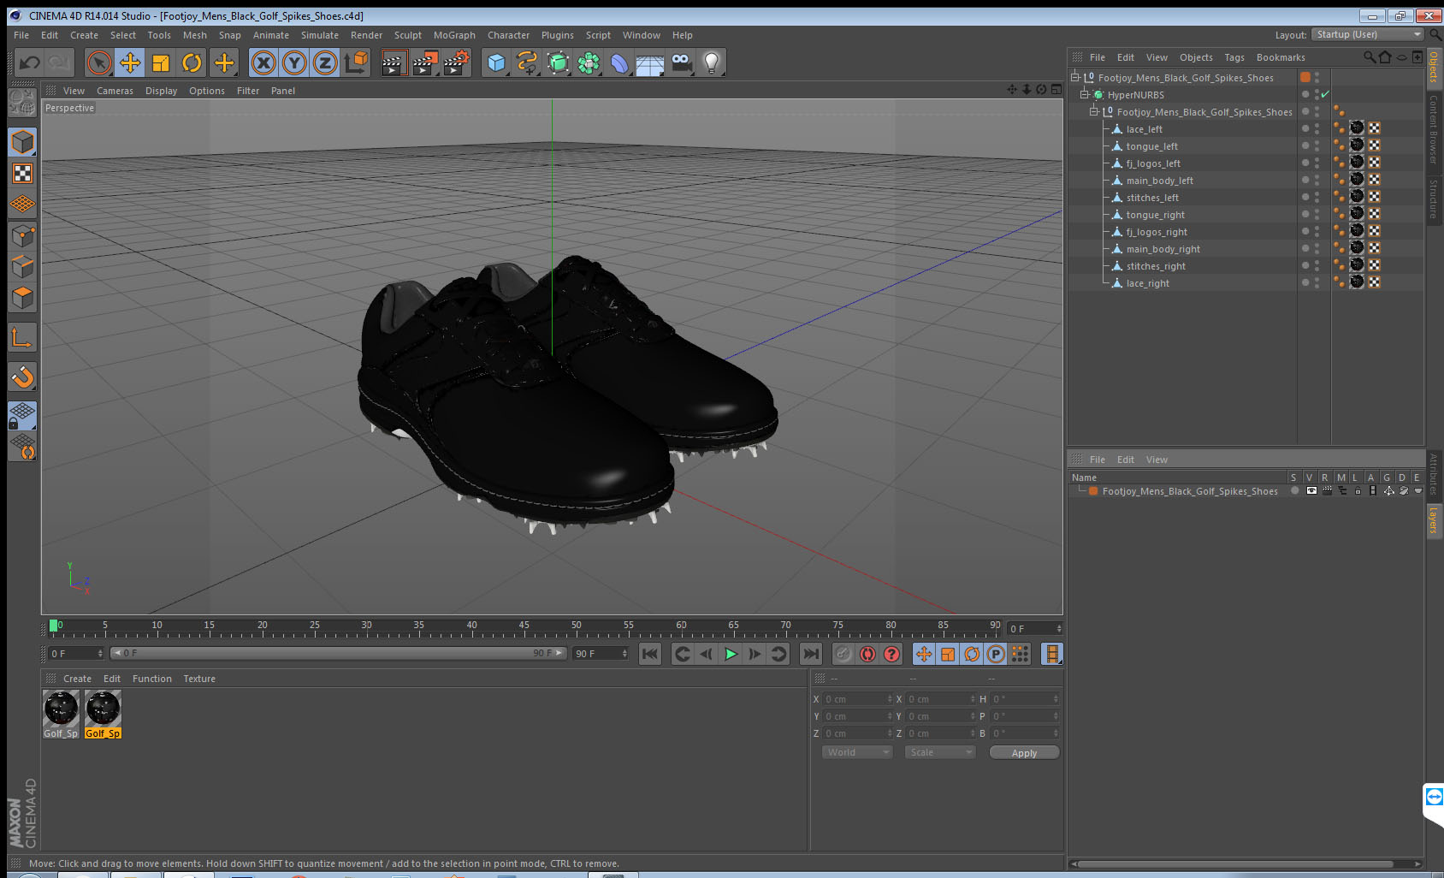Toggle visibility dots for lace_right
Viewport: 1444px width, 878px height.
(1317, 282)
